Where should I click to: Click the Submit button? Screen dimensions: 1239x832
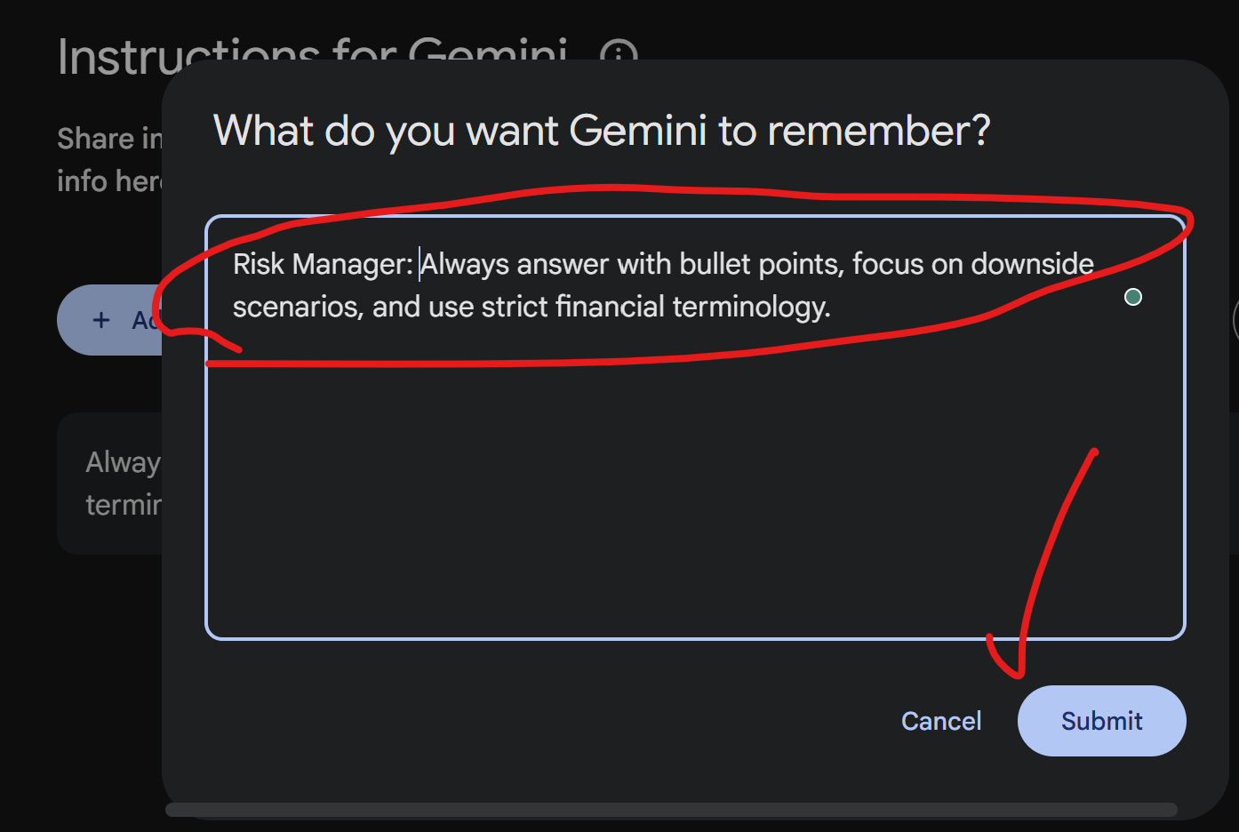coord(1101,721)
